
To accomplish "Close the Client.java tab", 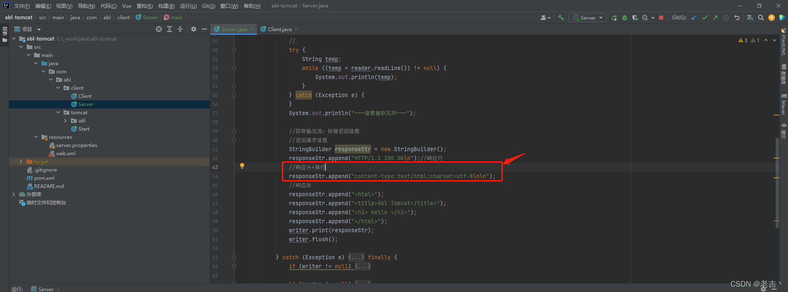I will tap(296, 29).
